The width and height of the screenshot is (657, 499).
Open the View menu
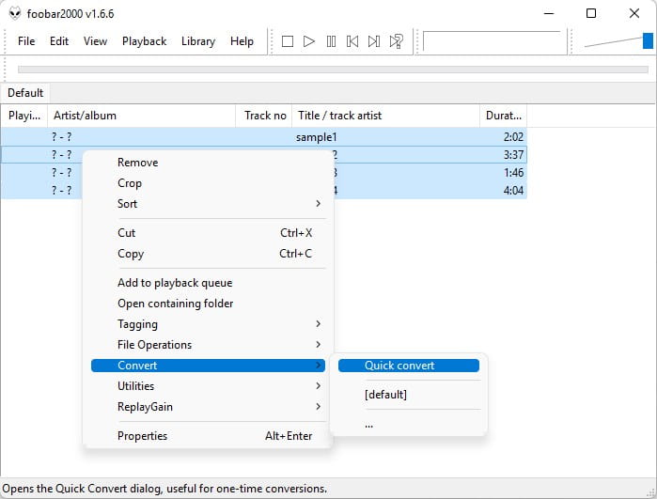coord(95,41)
